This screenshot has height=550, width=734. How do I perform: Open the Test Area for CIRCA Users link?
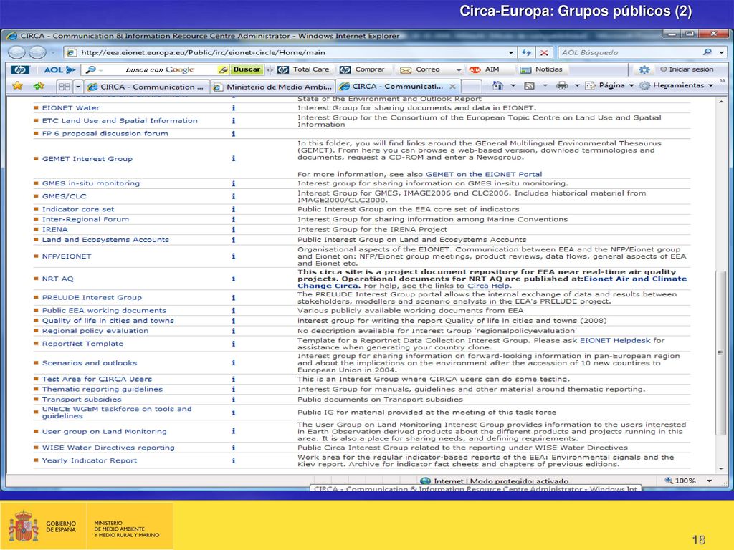click(97, 380)
